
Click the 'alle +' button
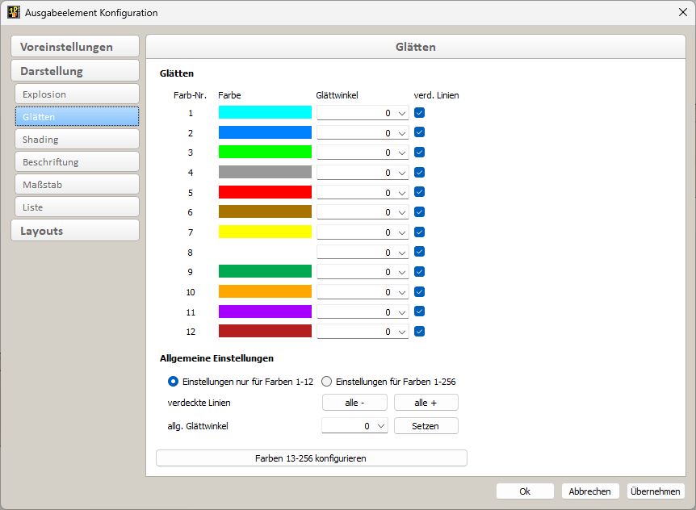(426, 403)
